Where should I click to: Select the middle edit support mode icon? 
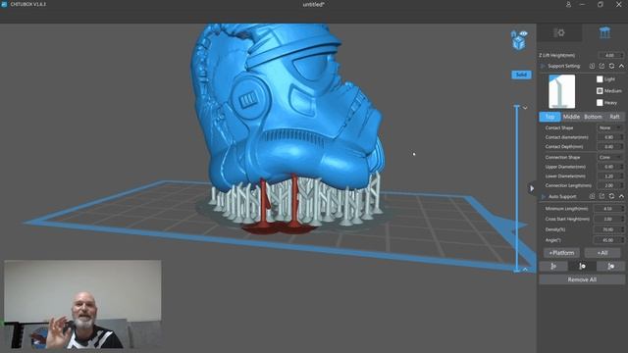pos(582,266)
